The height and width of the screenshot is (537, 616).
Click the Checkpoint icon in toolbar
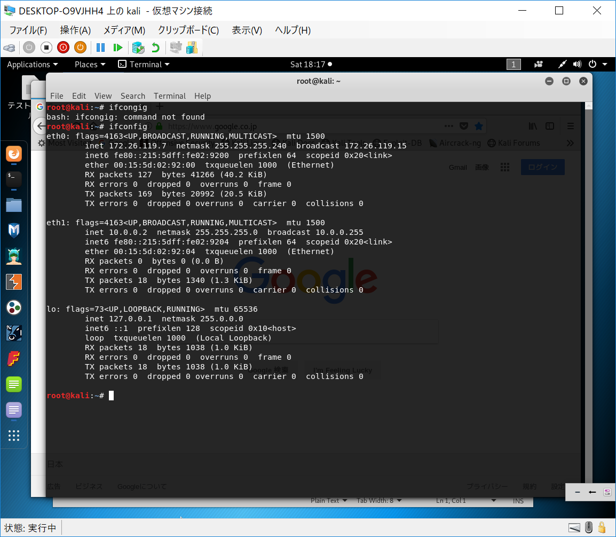click(x=138, y=48)
